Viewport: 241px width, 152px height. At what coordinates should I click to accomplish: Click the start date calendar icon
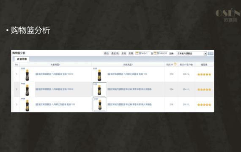coord(137,54)
